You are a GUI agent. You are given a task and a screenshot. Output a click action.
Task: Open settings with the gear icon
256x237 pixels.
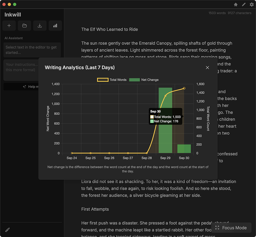pos(251,5)
